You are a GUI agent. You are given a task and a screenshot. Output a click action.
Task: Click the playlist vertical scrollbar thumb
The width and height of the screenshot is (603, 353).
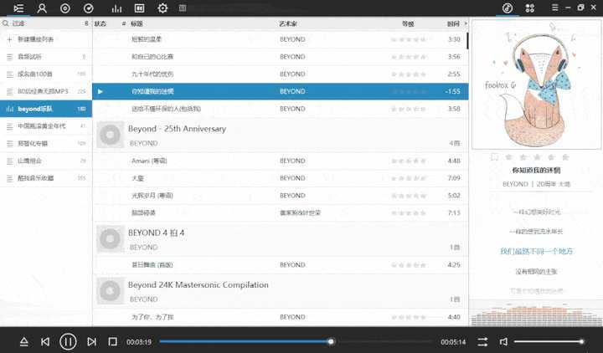(x=467, y=41)
